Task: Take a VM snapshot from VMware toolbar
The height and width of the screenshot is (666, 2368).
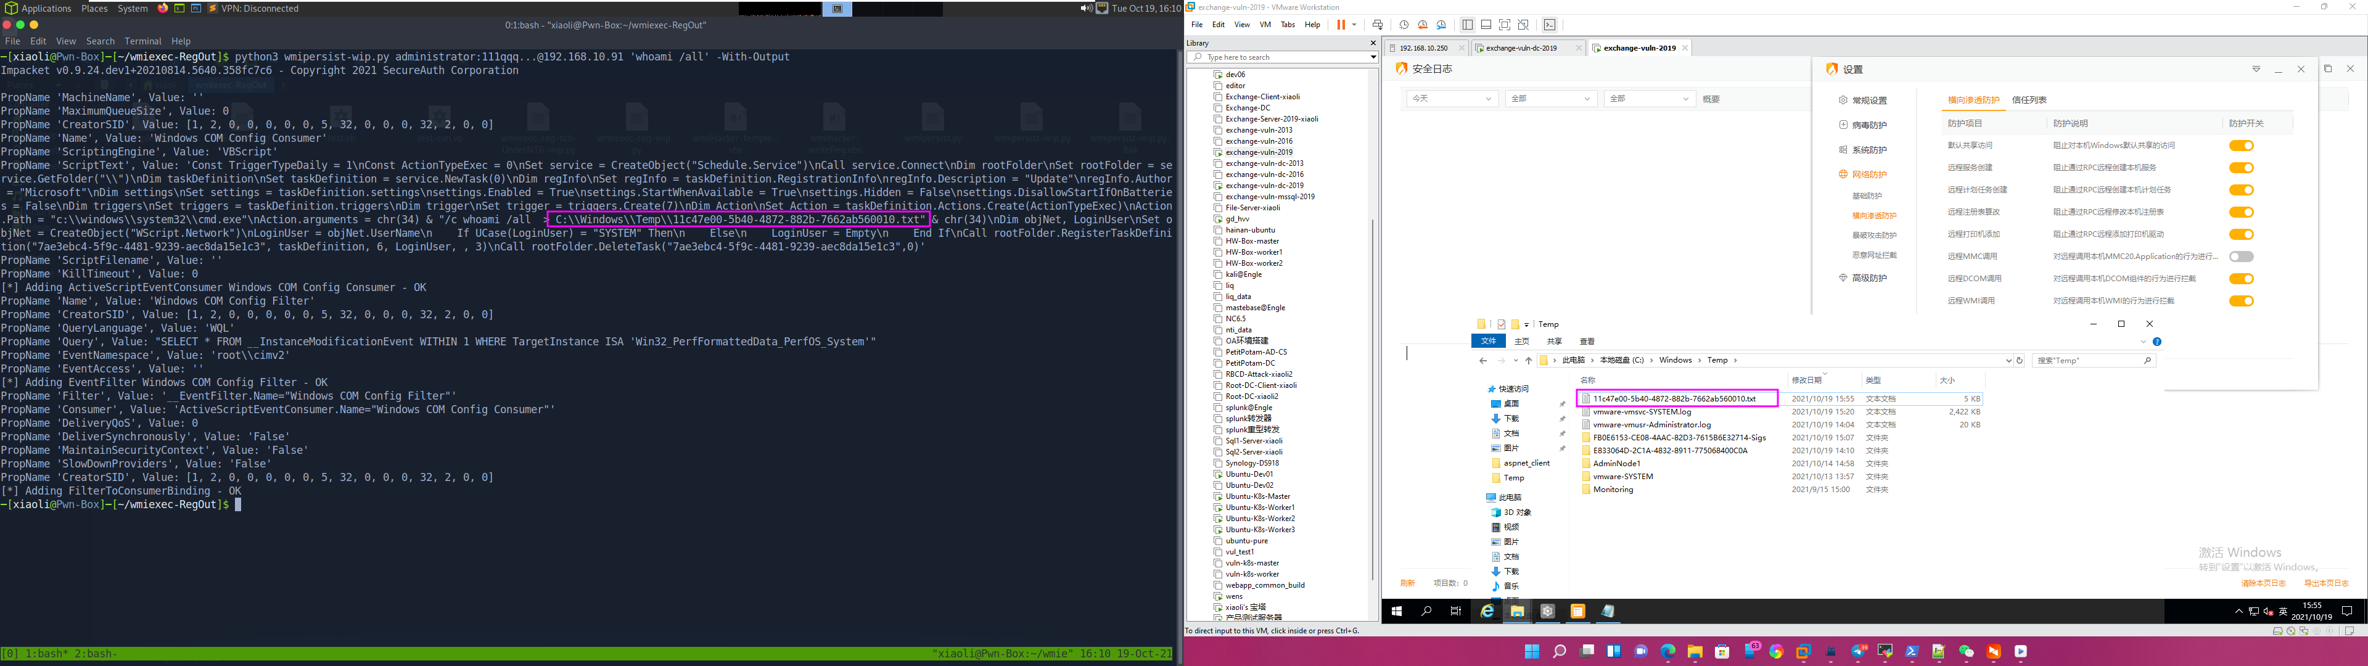Action: pos(1404,25)
